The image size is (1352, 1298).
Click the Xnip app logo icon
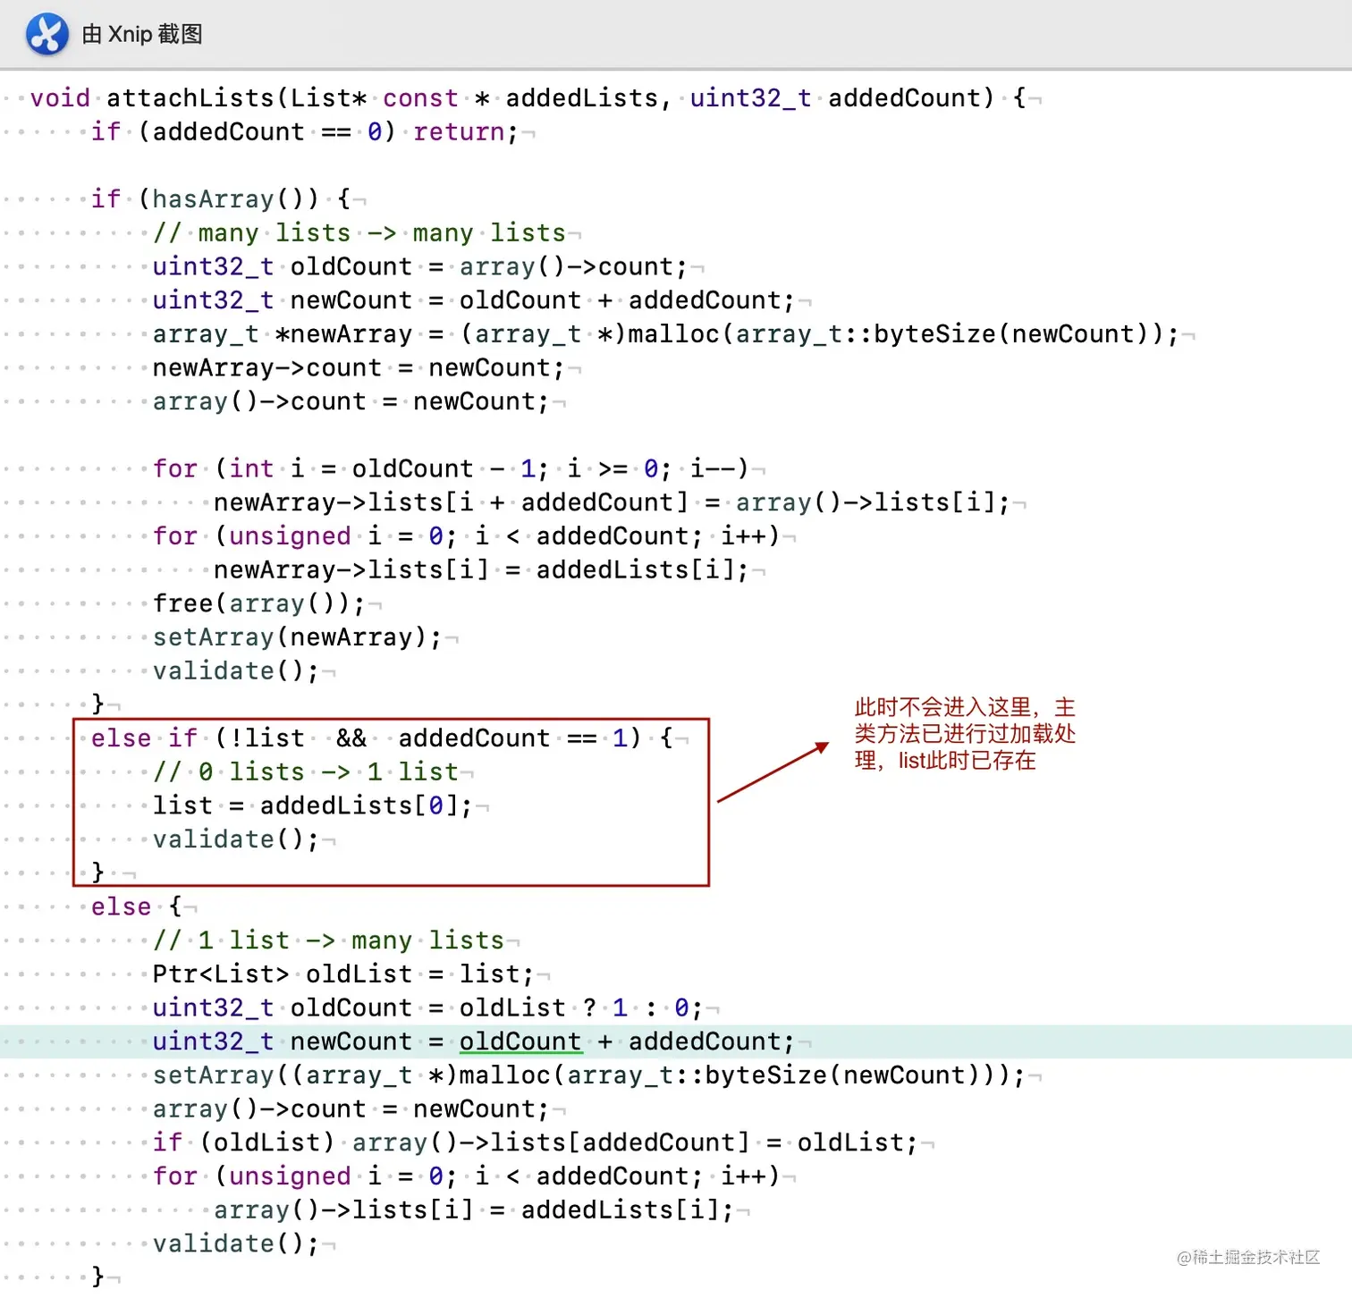[x=46, y=34]
